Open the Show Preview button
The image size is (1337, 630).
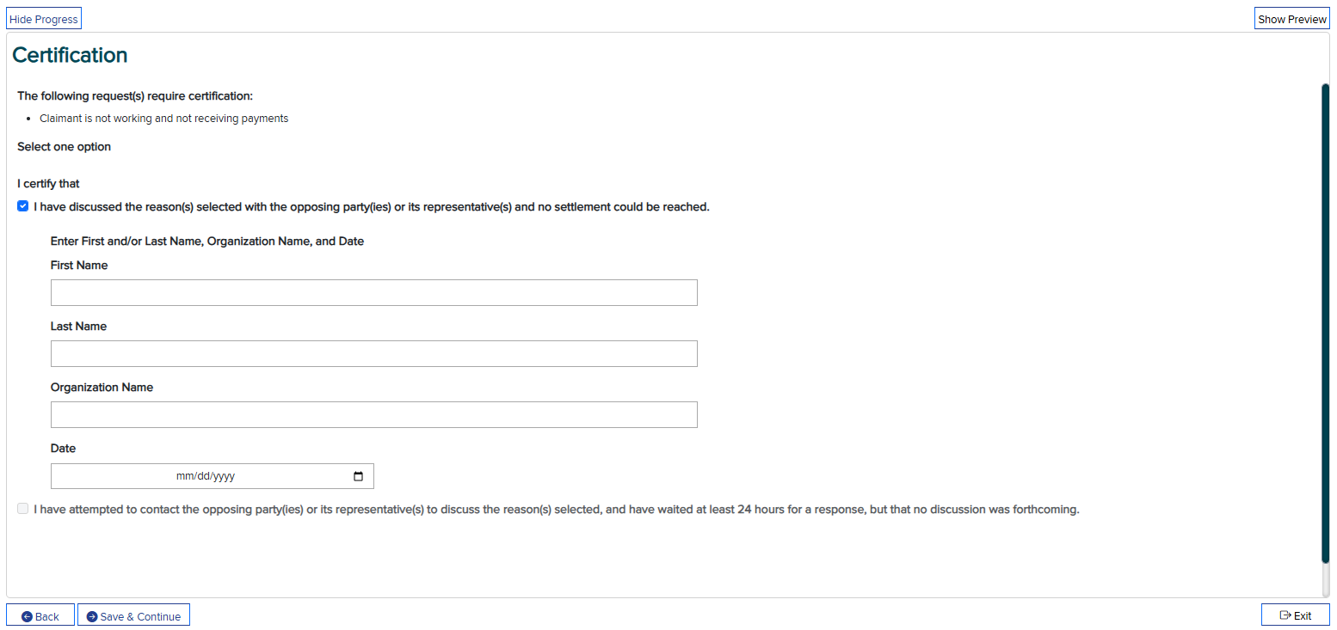coord(1291,19)
